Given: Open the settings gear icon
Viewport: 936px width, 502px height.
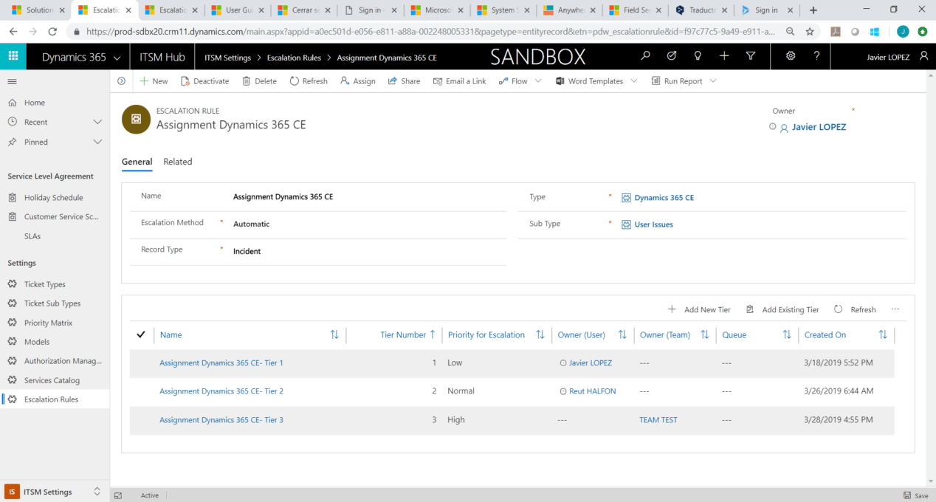Looking at the screenshot, I should pyautogui.click(x=791, y=56).
